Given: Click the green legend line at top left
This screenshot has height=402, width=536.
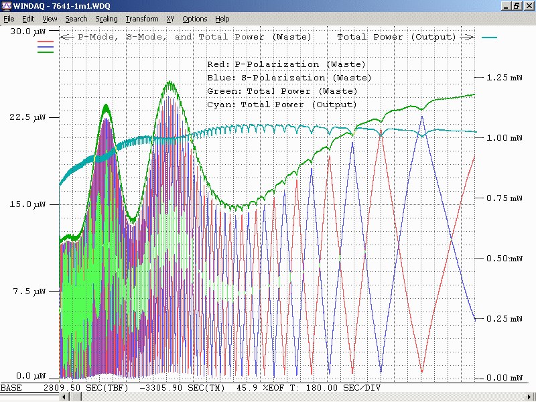Looking at the screenshot, I should pos(46,51).
